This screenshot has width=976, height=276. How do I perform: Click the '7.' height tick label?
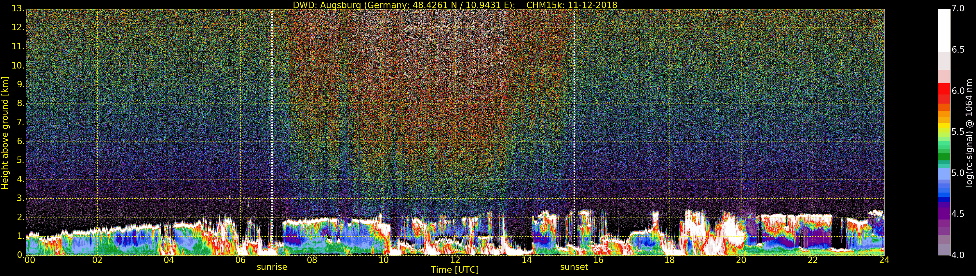point(20,122)
